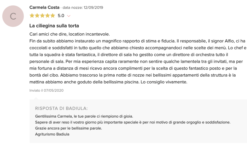Click the first gold rating star
Image resolution: width=247 pixels, height=150 pixels.
(32, 16)
